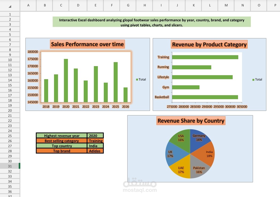
Task: Select row 31 header
Action: click(10, 166)
